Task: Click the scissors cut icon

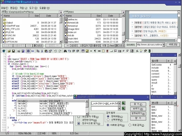Action: [x=42, y=51]
